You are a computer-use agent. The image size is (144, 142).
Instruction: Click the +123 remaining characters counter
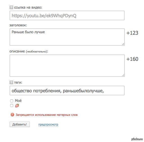[132, 33]
